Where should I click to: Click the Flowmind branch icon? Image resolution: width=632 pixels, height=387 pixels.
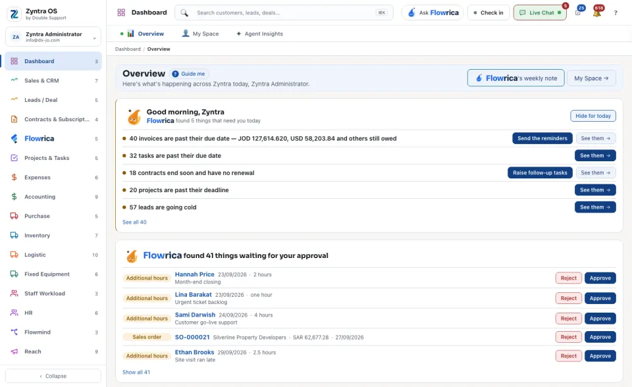click(x=14, y=332)
